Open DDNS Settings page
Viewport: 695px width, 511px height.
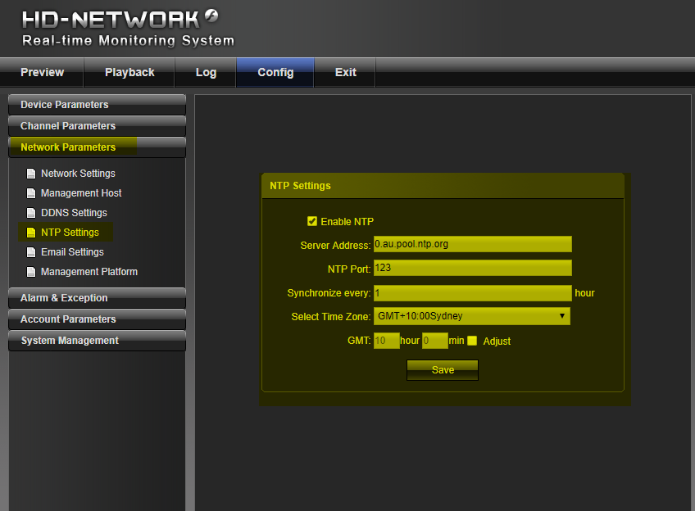coord(74,213)
